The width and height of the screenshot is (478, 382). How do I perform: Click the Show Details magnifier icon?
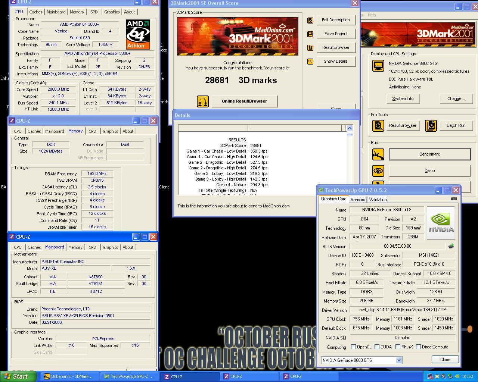(310, 62)
